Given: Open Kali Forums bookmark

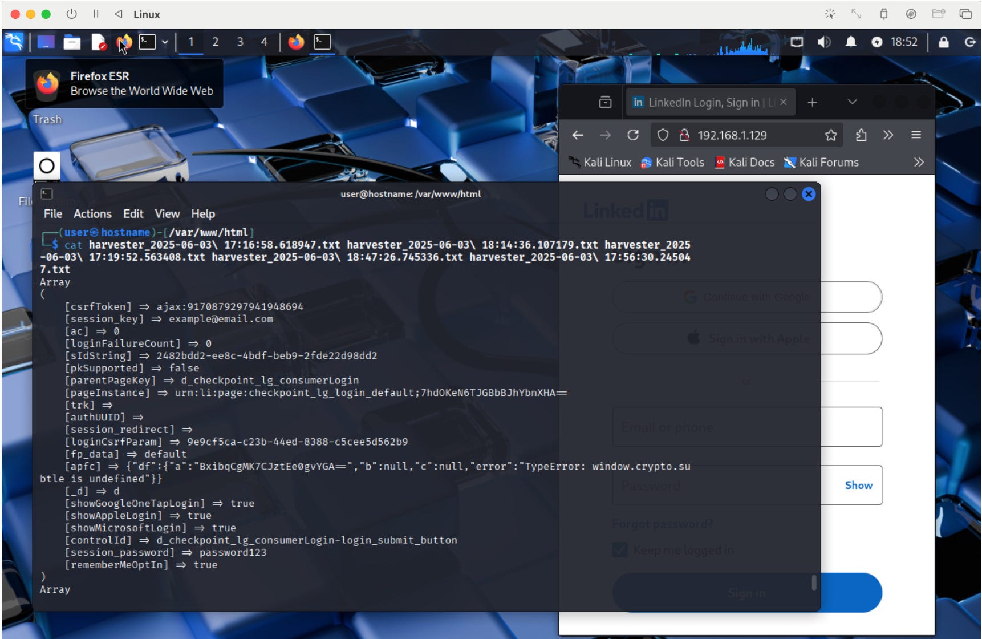Looking at the screenshot, I should tap(821, 163).
